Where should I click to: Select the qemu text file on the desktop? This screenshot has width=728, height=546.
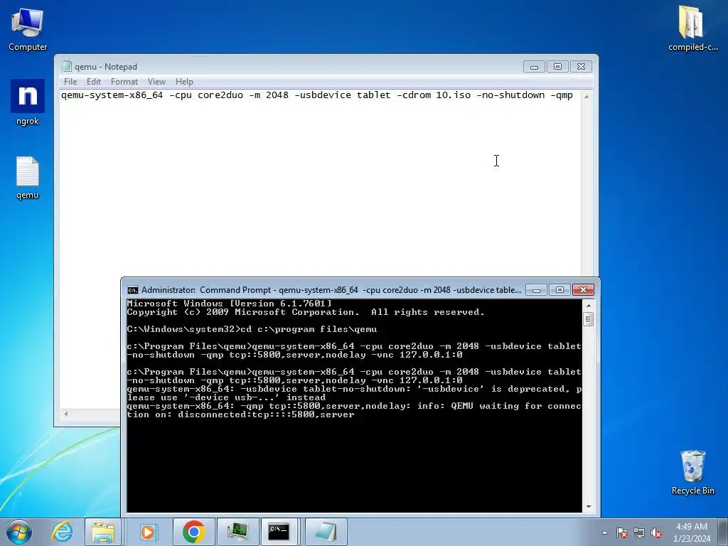pyautogui.click(x=28, y=177)
